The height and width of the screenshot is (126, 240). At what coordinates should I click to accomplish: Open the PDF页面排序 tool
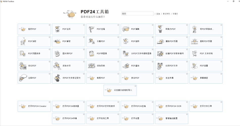34,54
